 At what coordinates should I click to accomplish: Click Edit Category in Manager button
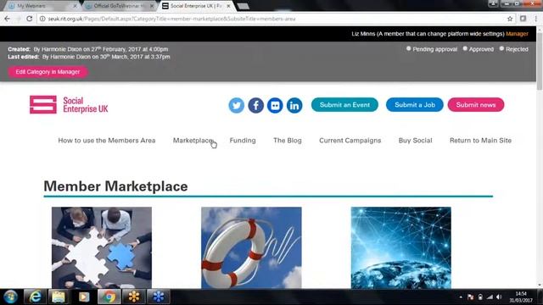(48, 71)
